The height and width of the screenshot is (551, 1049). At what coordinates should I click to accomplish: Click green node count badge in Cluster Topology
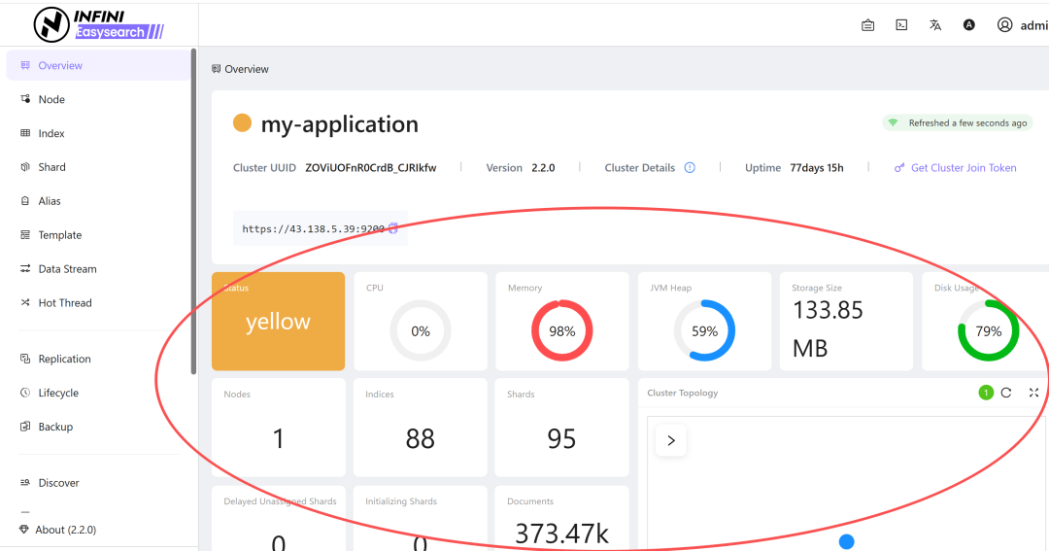[x=986, y=393]
